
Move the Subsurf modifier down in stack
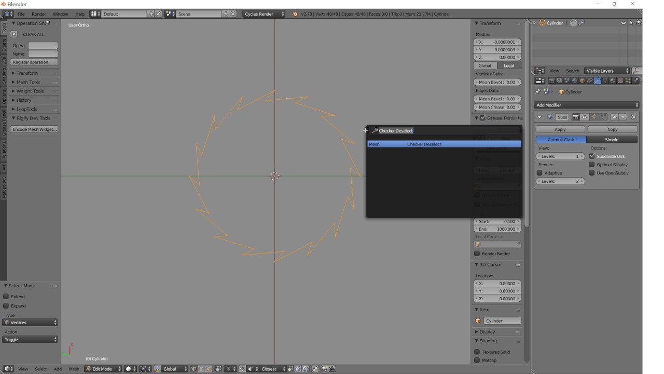pos(623,117)
